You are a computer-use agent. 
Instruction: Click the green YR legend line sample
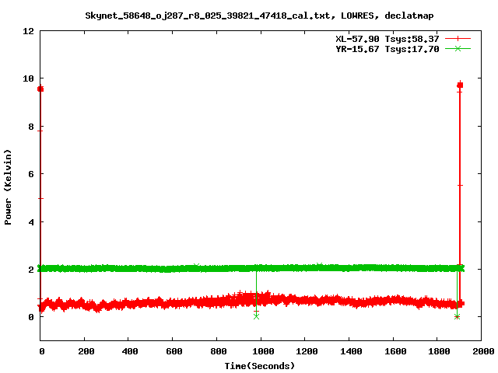tap(458, 48)
